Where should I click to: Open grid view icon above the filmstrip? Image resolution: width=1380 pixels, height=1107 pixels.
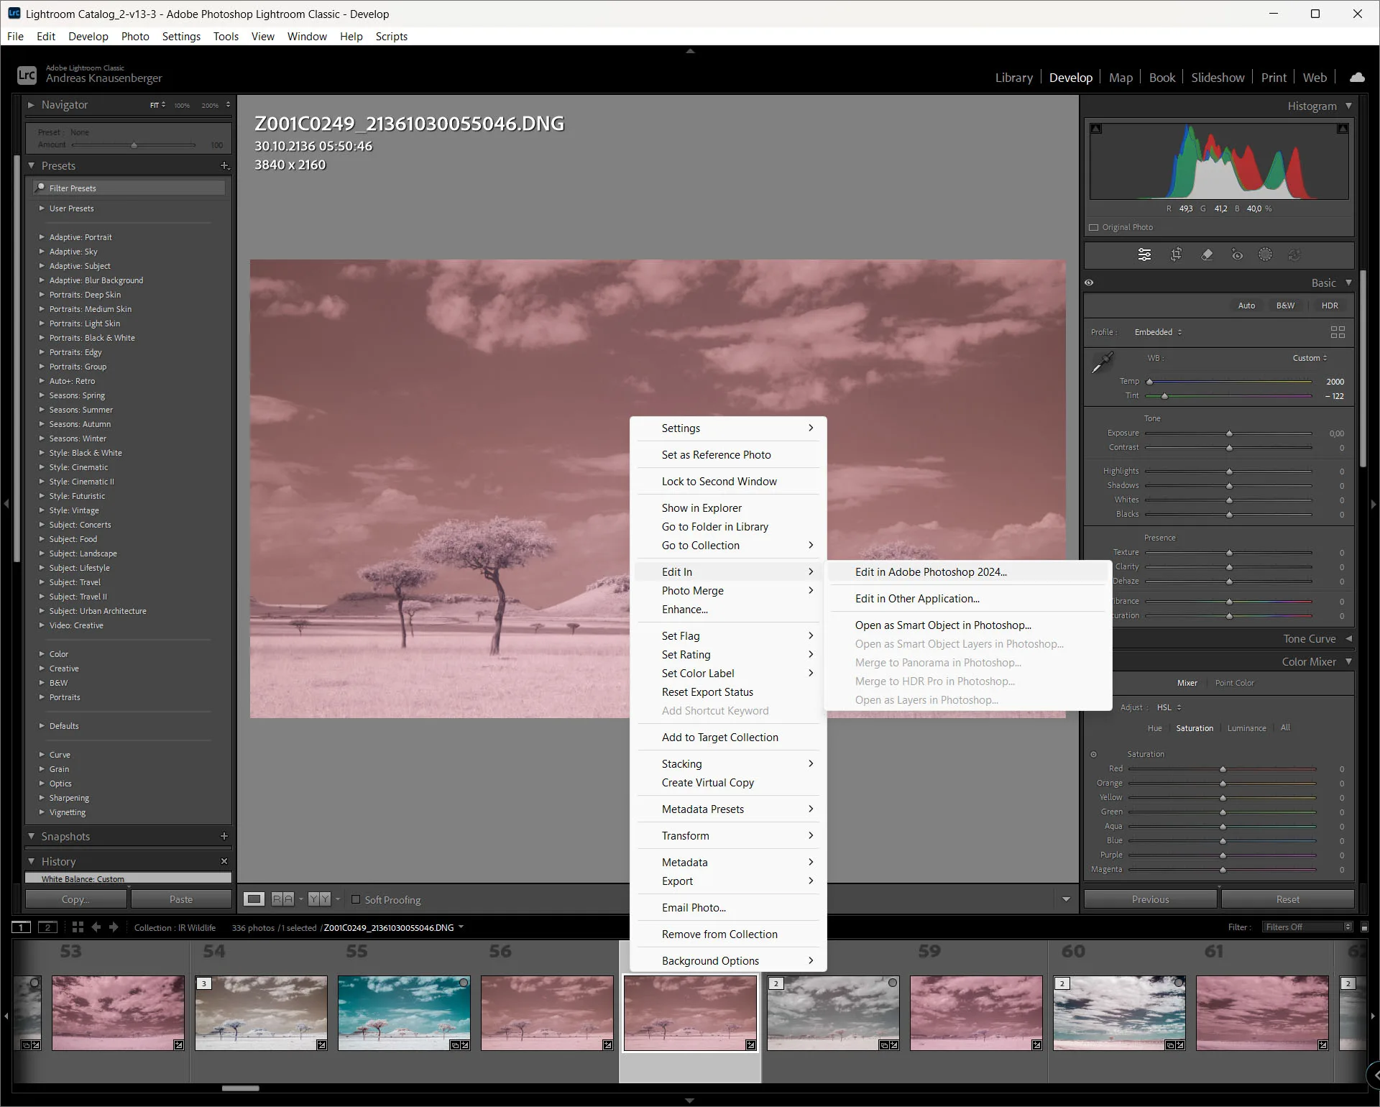78,927
